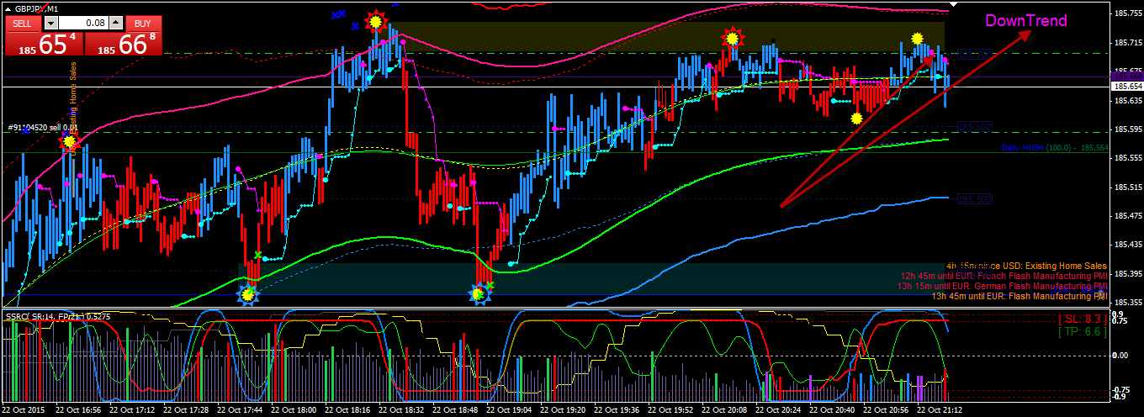Click the purple 185.668 axis price label
The height and width of the screenshot is (417, 1144).
(1127, 77)
